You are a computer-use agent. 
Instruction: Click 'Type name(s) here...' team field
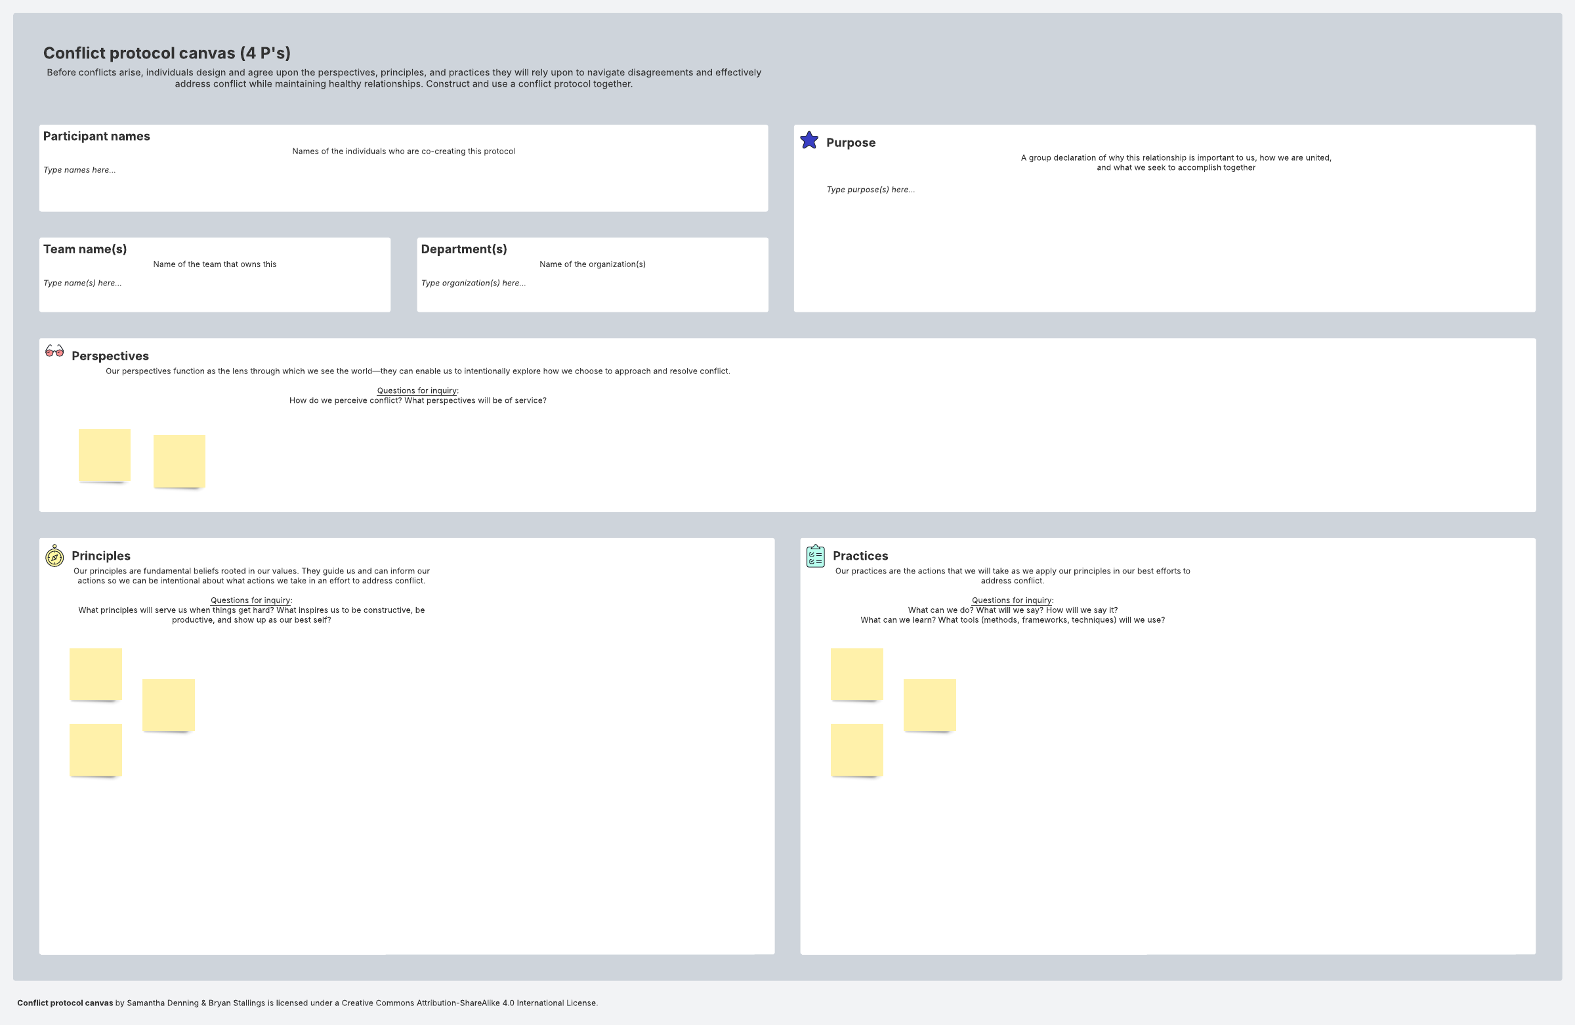coord(82,283)
